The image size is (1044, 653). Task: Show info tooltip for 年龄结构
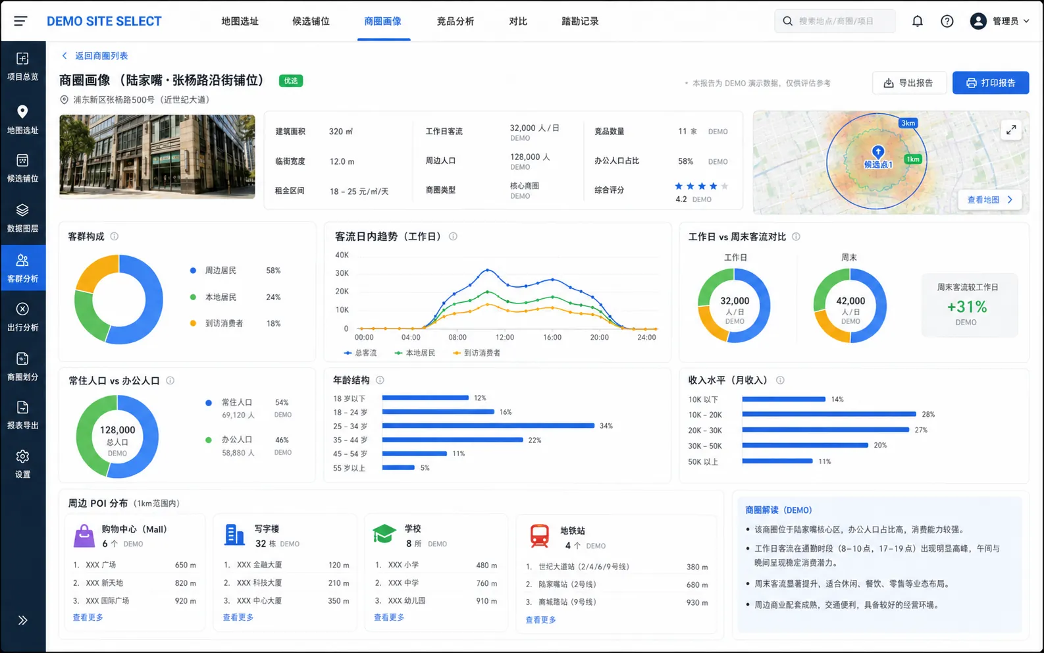coord(380,380)
